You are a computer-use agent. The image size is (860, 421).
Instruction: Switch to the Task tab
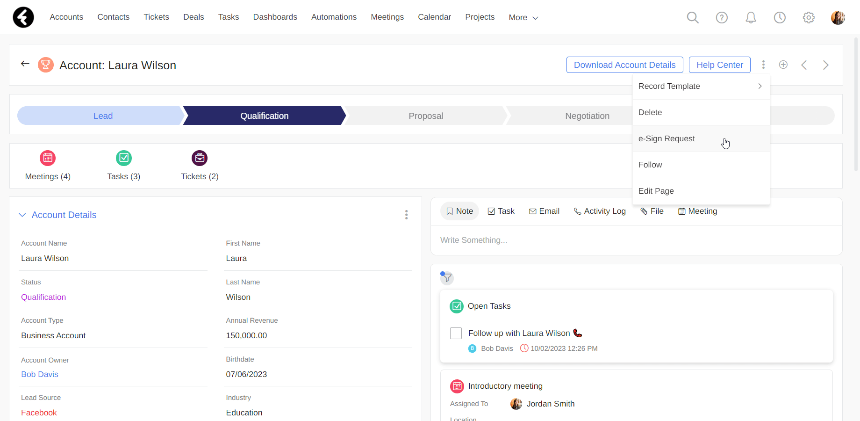[x=501, y=211]
